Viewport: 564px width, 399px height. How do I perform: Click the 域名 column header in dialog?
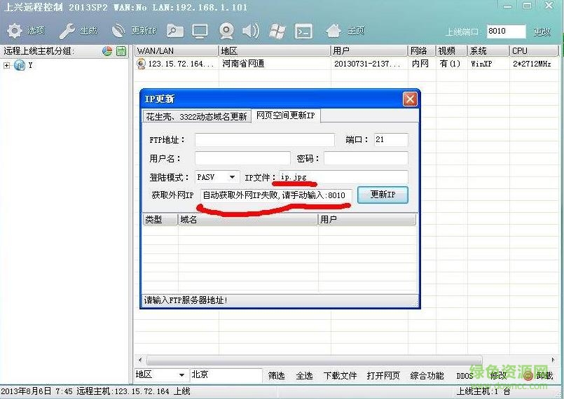[x=248, y=219]
